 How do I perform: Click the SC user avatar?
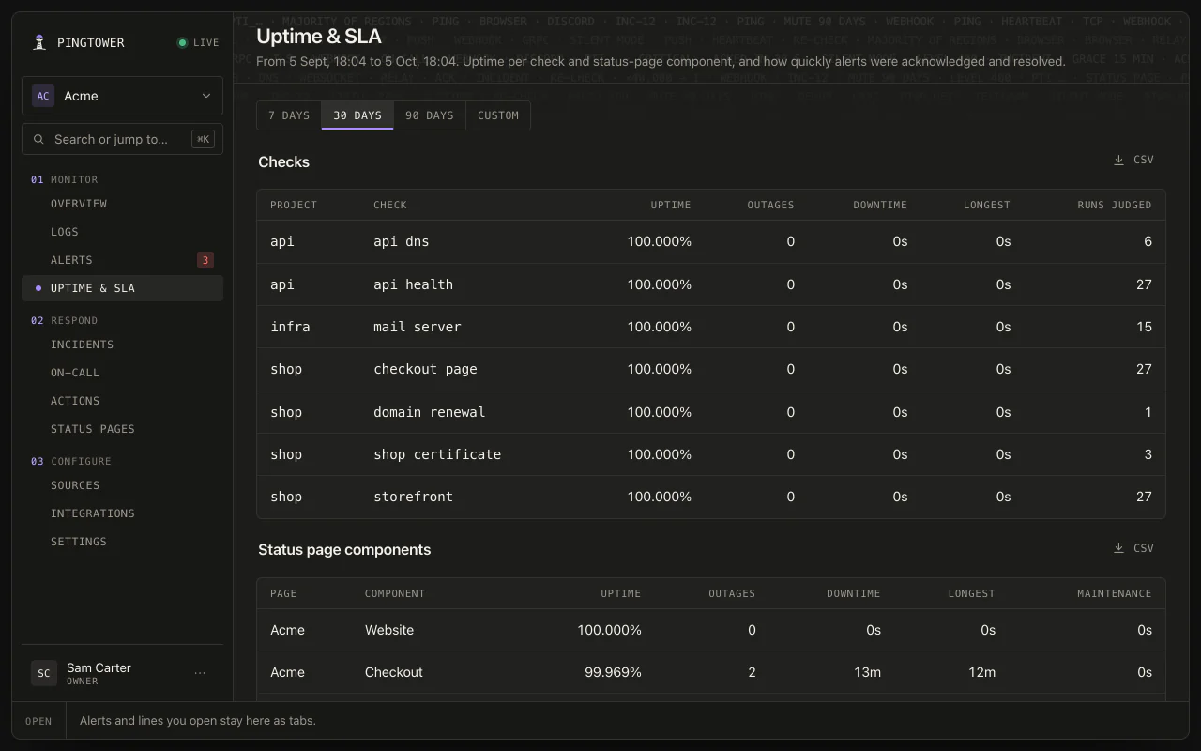[43, 673]
